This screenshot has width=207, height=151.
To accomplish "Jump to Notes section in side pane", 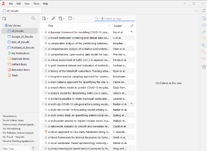I will (x=204, y=38).
